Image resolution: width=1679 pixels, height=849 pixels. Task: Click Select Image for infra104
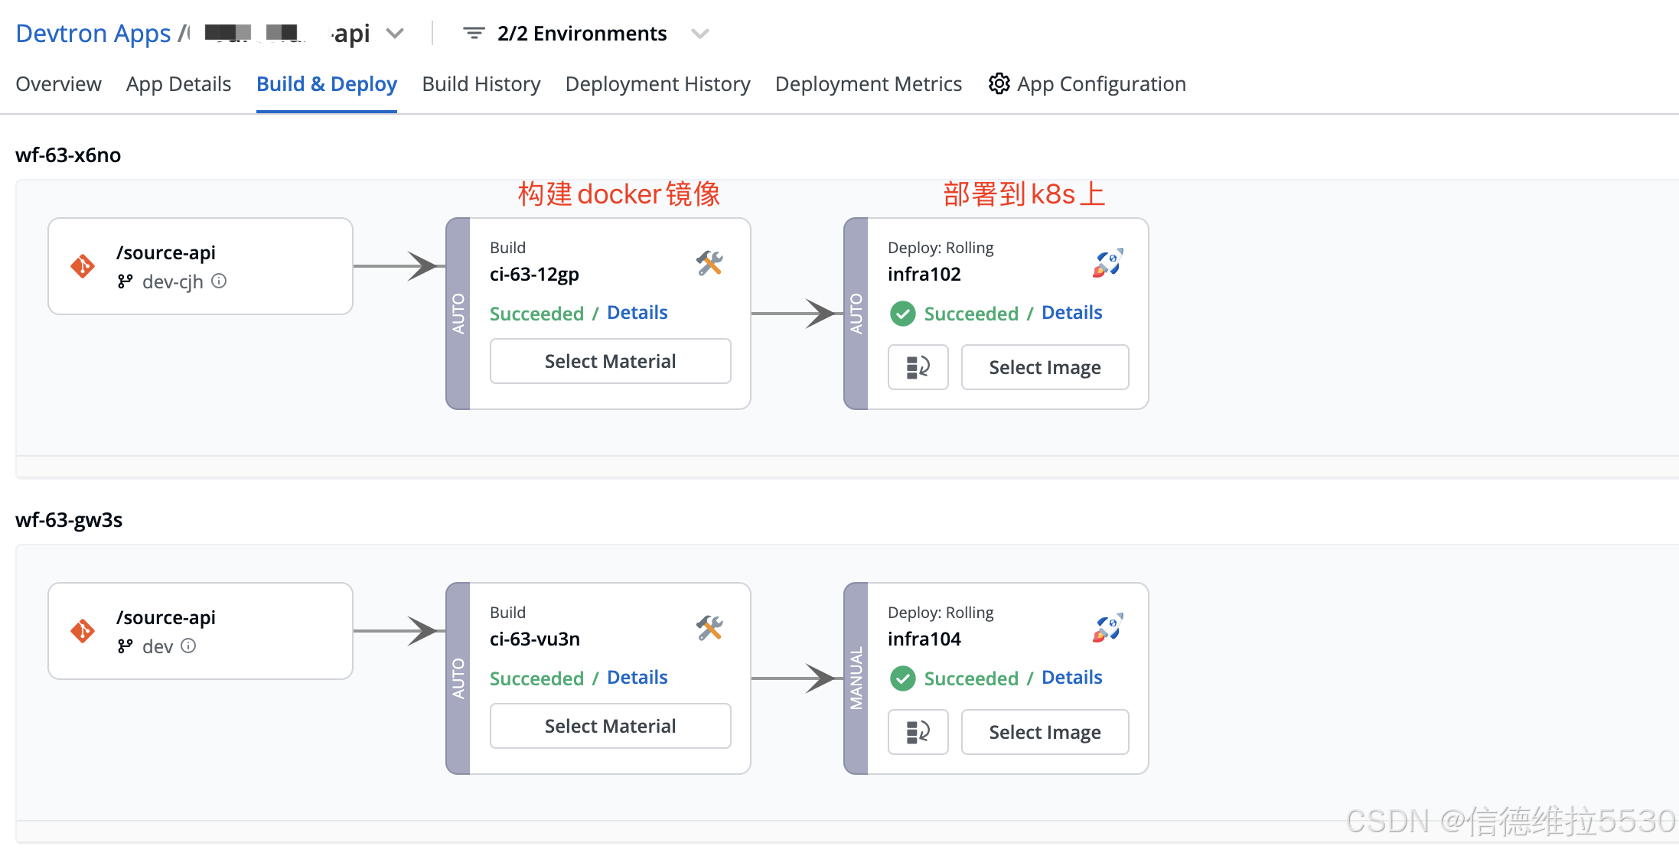point(1044,732)
